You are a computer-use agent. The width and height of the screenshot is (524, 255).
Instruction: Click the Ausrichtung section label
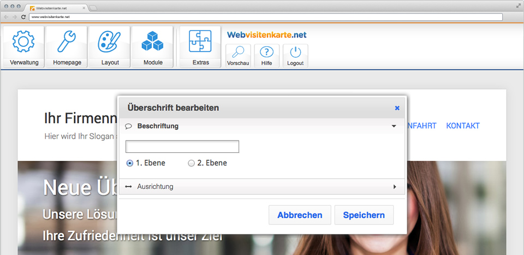click(x=155, y=187)
